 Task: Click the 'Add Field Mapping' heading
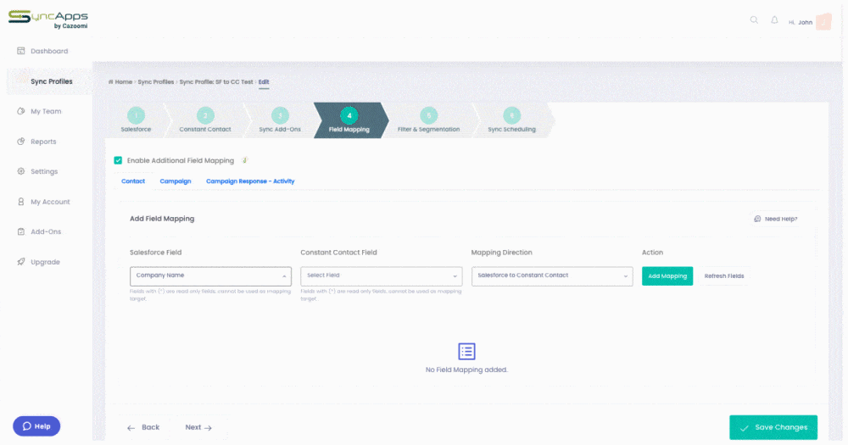tap(162, 219)
